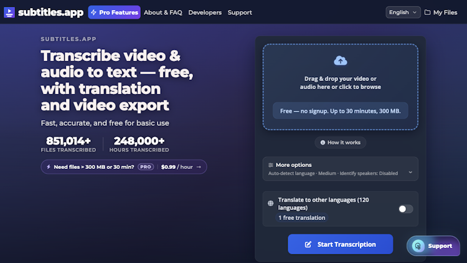This screenshot has width=467, height=263.
Task: Click the lightning bolt in upgrade banner
Action: tap(49, 167)
